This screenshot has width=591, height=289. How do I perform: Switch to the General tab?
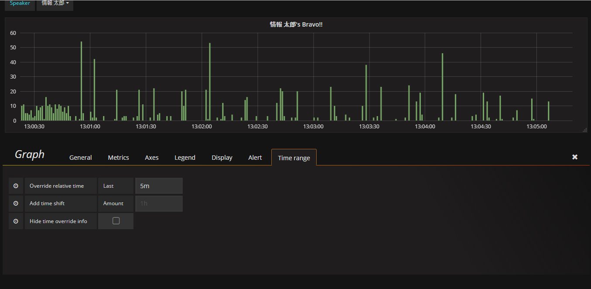(x=81, y=158)
